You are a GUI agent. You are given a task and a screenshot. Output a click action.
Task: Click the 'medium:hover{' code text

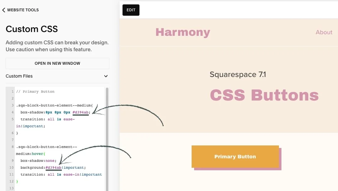[30, 154]
